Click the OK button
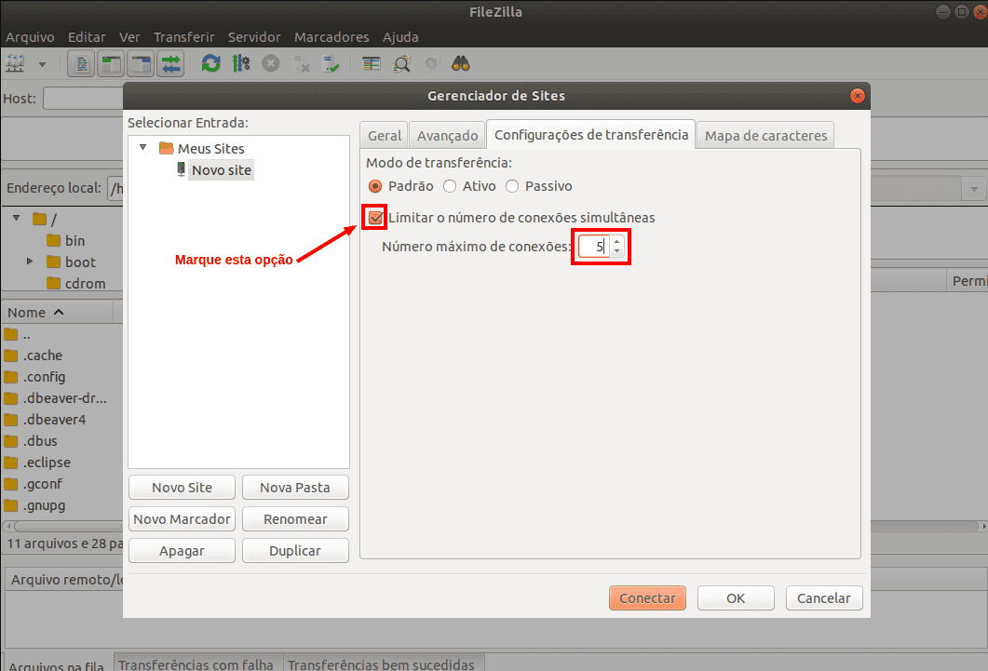Viewport: 988px width, 671px height. coord(736,598)
